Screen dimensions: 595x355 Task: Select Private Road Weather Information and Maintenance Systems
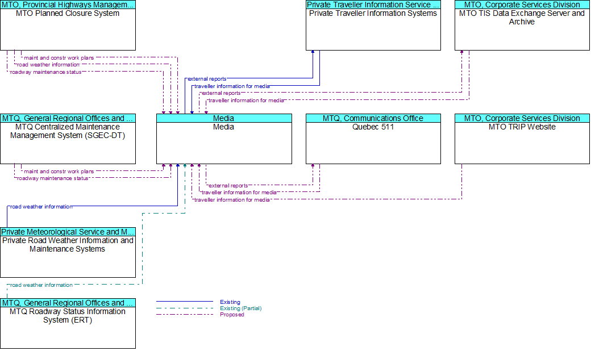(68, 257)
